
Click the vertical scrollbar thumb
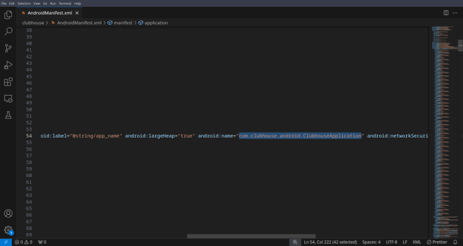coord(461,46)
